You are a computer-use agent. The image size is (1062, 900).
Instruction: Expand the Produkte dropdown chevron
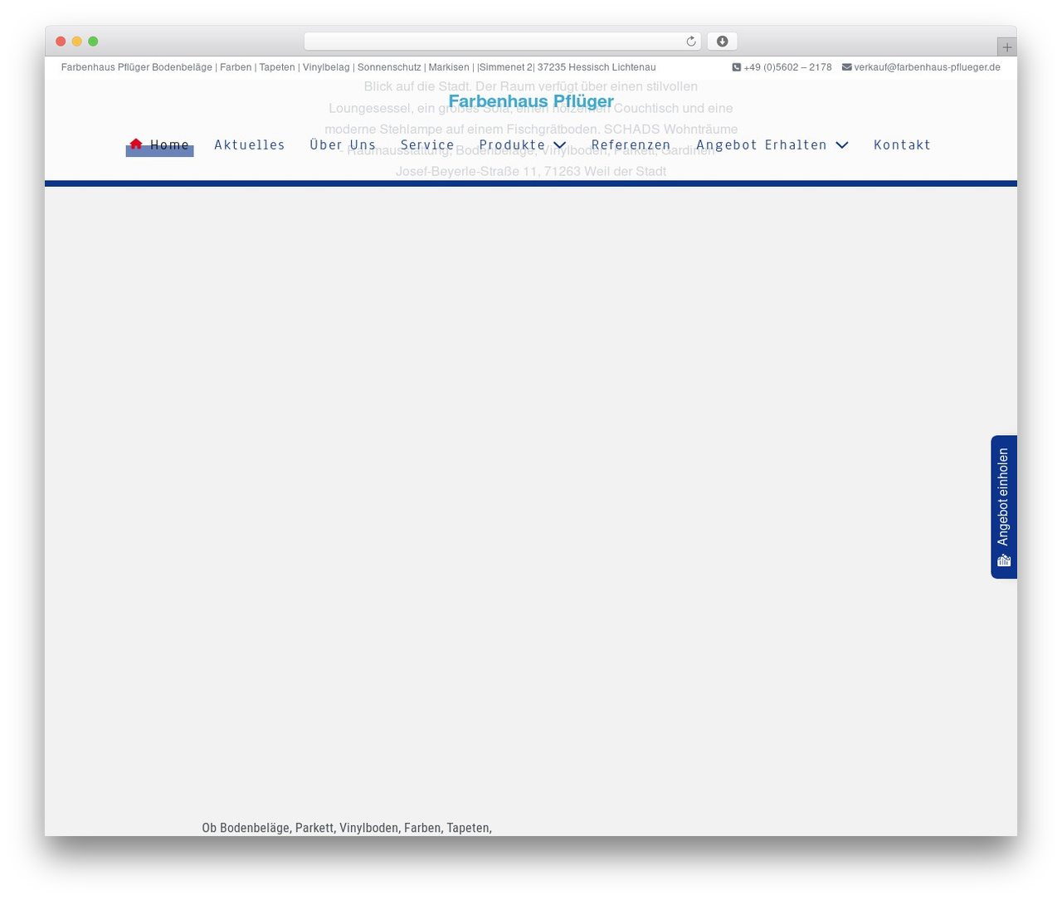(560, 145)
